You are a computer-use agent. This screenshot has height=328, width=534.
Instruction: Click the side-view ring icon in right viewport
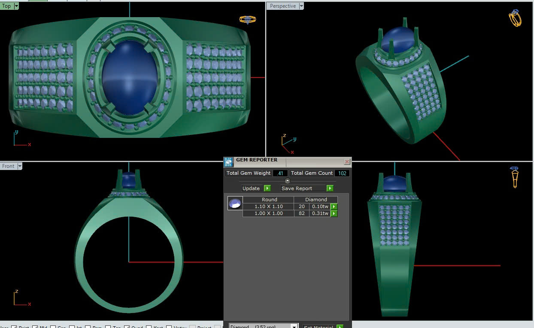pos(515,177)
